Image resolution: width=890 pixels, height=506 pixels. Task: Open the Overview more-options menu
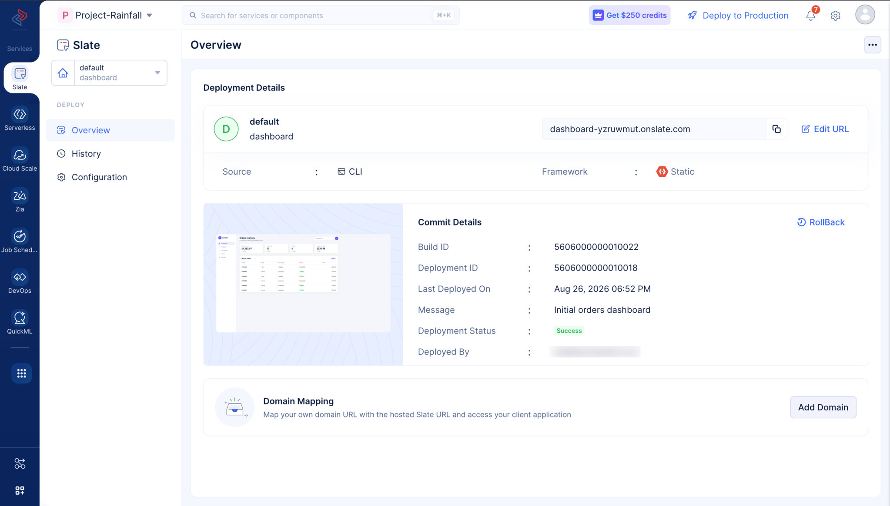872,45
